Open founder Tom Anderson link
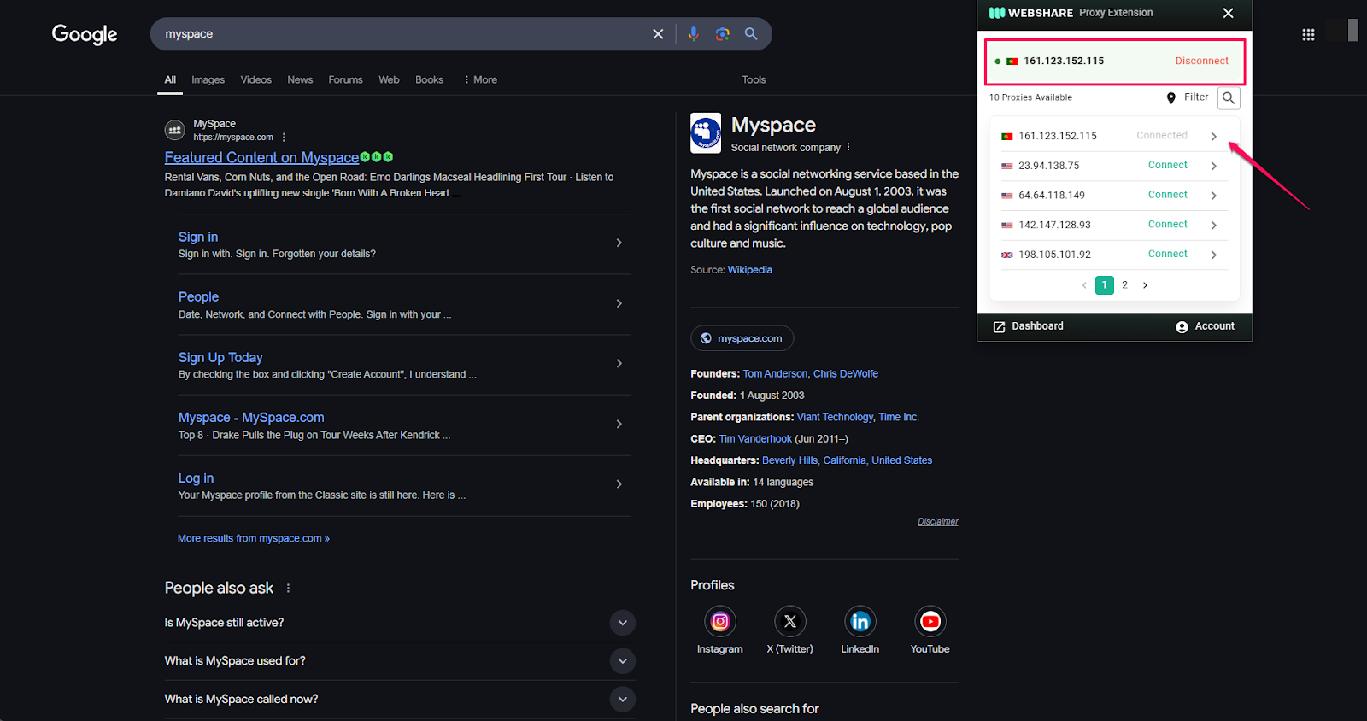The width and height of the screenshot is (1367, 721). tap(775, 373)
